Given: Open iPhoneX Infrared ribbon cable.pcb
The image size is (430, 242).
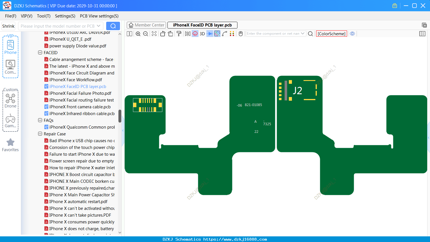Looking at the screenshot, I should click(x=82, y=114).
